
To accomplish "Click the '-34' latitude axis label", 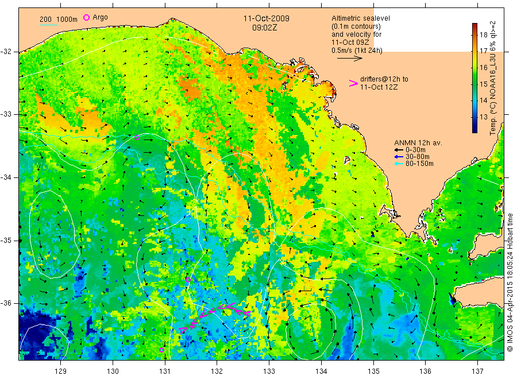I will [x=5, y=177].
